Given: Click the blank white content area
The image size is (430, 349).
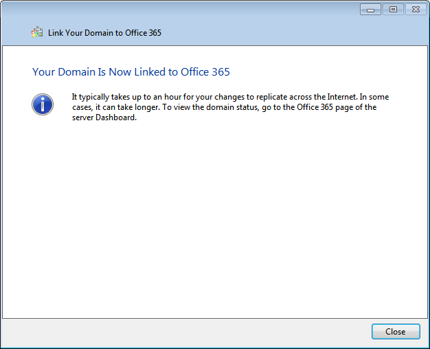Looking at the screenshot, I should 214,220.
